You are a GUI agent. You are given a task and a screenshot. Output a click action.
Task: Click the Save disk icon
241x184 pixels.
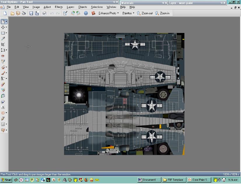[x=31, y=13]
